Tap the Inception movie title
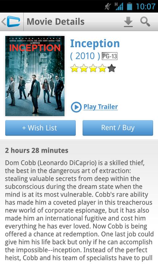This screenshot has height=264, width=158. pos(95,44)
